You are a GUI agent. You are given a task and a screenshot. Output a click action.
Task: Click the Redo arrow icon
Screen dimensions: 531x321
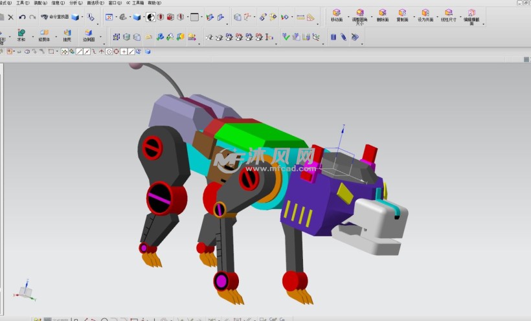coord(32,17)
